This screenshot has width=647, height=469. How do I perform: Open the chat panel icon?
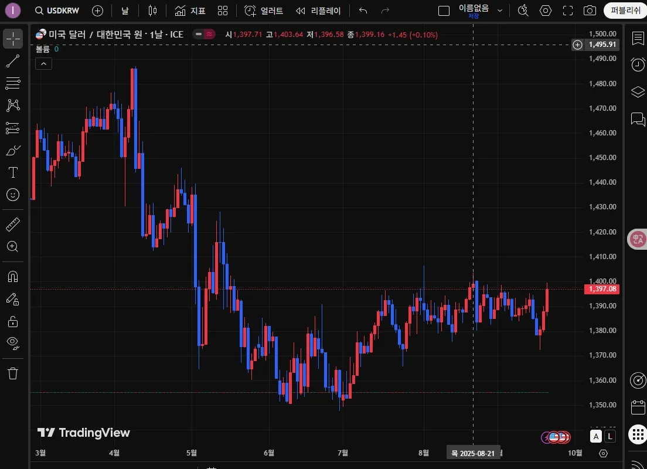tap(638, 119)
